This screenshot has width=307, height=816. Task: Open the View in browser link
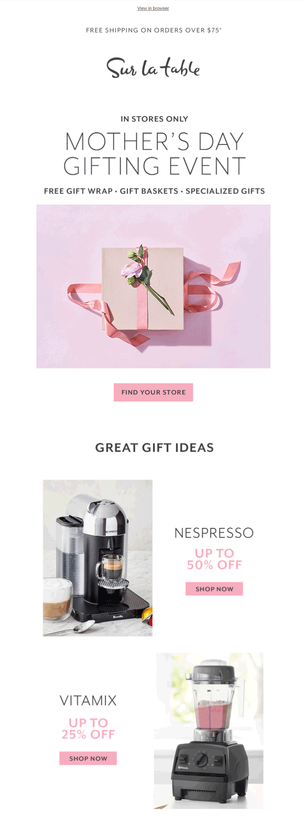click(x=153, y=8)
